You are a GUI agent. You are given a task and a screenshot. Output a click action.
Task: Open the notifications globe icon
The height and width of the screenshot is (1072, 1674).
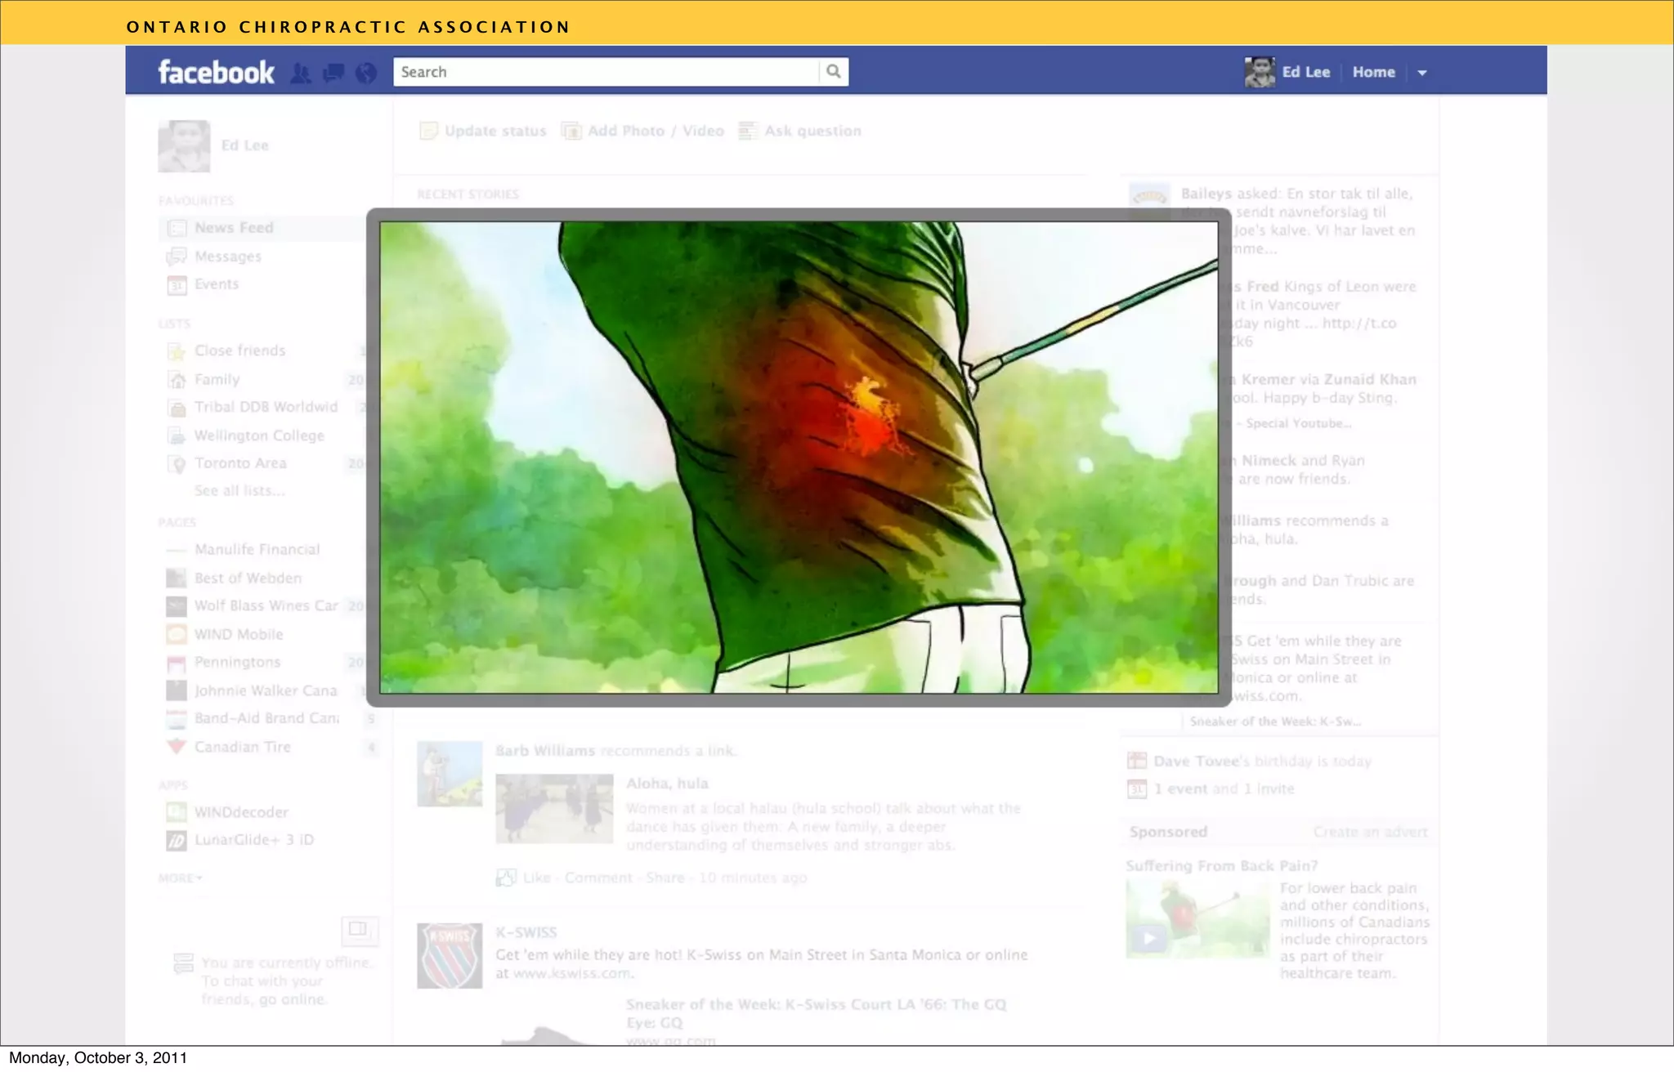pyautogui.click(x=366, y=74)
